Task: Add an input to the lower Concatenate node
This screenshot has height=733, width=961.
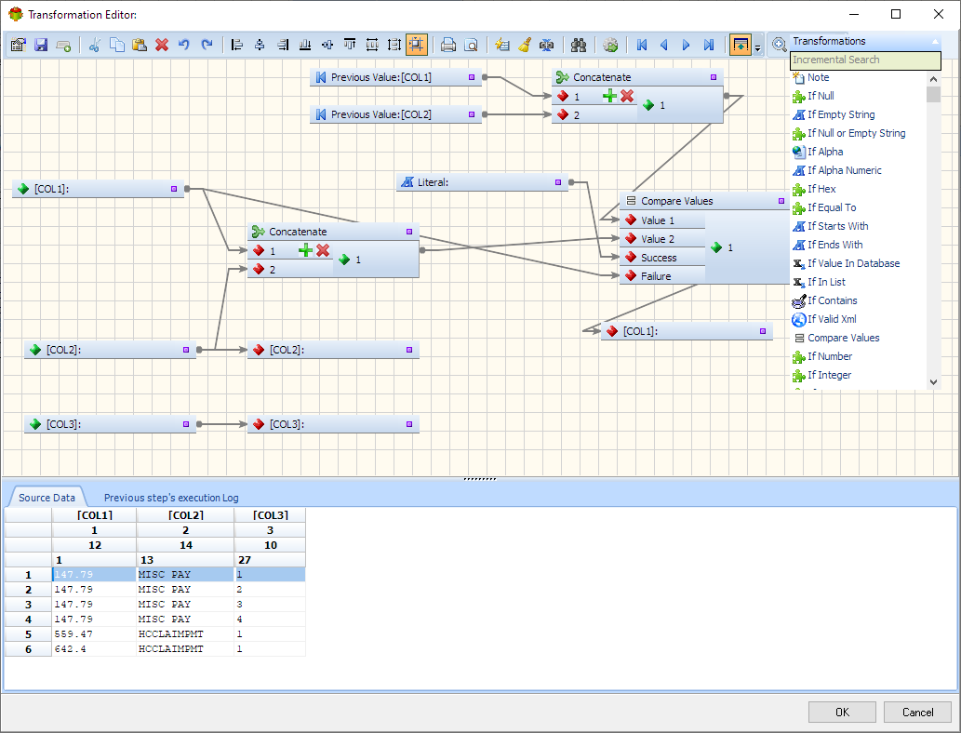Action: [305, 250]
